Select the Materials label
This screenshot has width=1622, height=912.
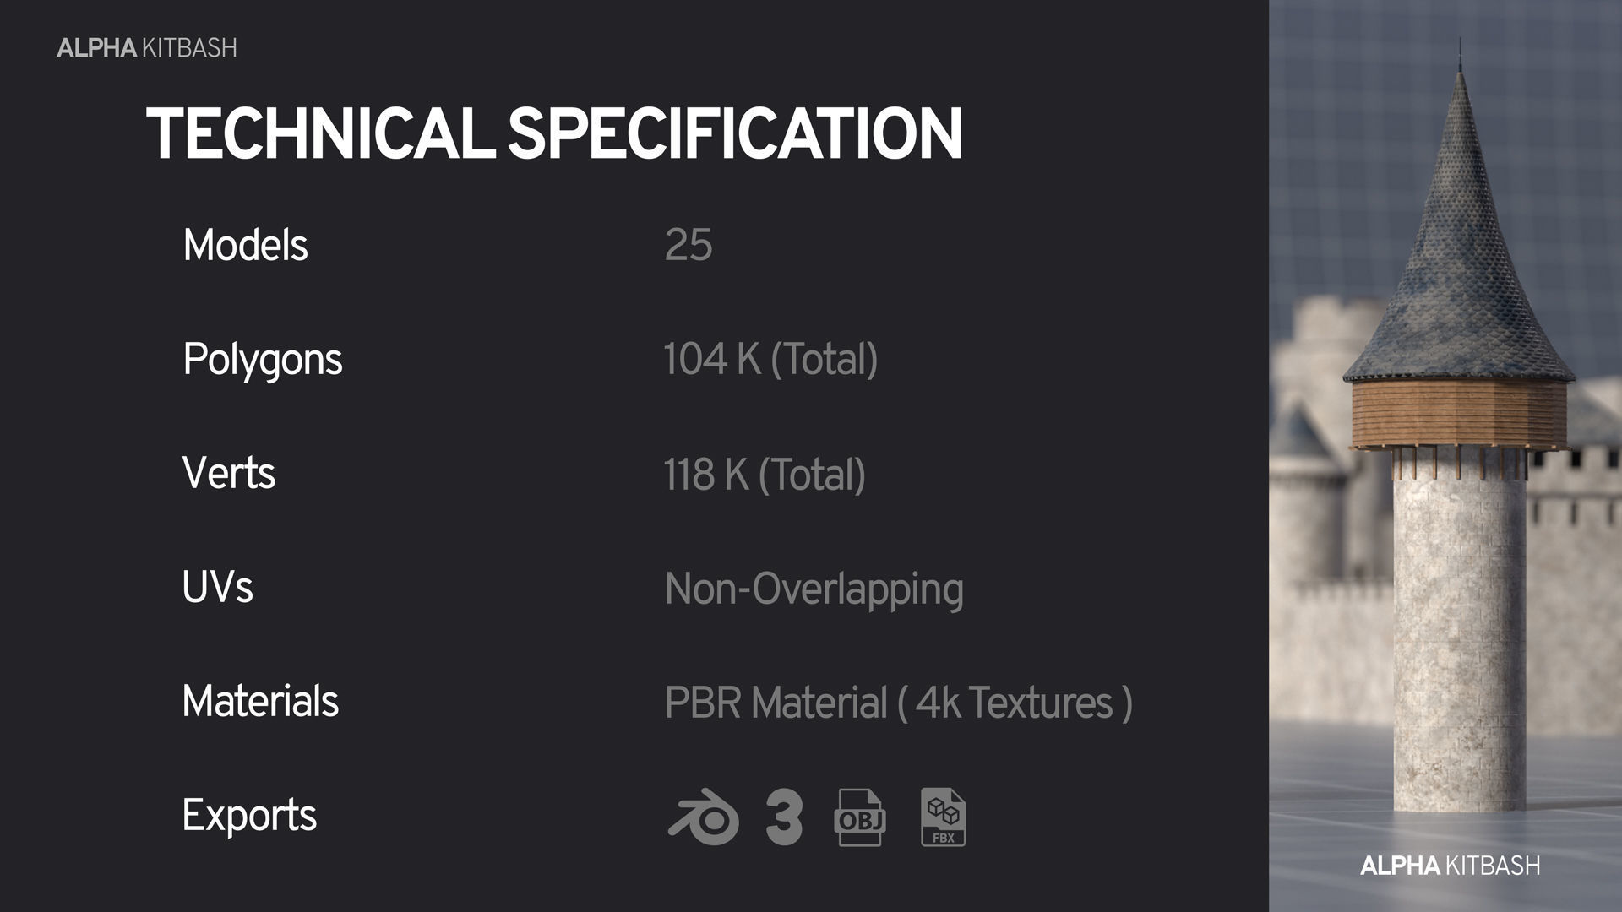coord(260,701)
